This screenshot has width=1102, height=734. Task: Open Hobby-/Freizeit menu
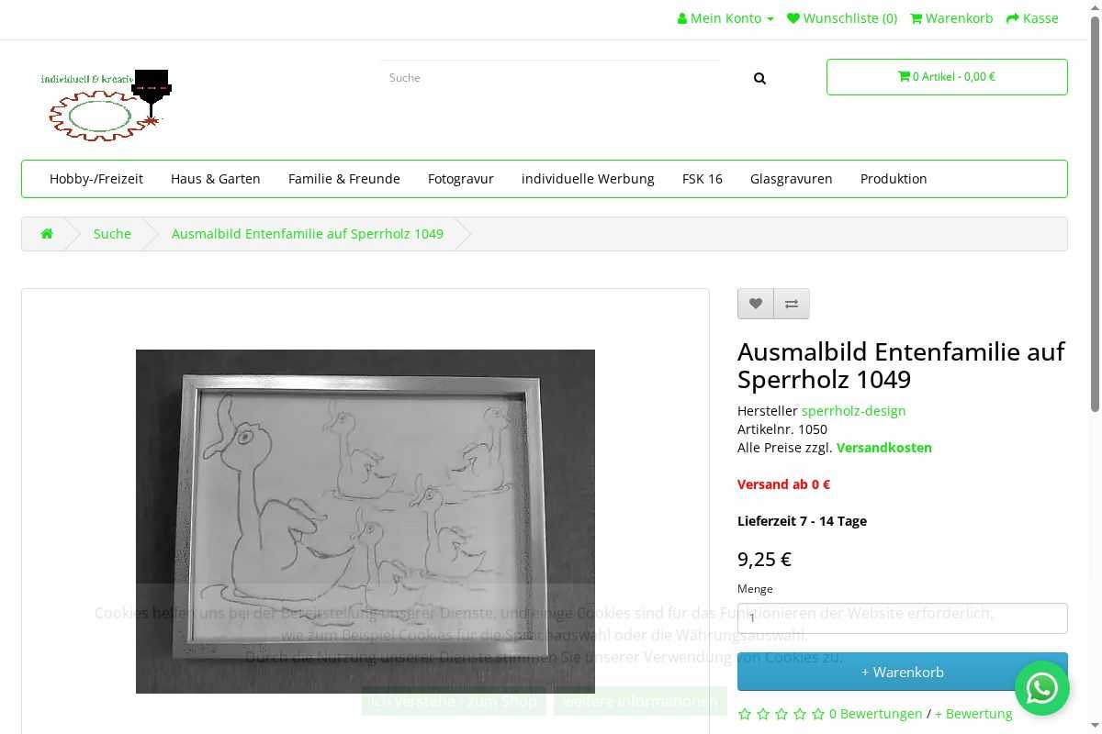point(96,179)
